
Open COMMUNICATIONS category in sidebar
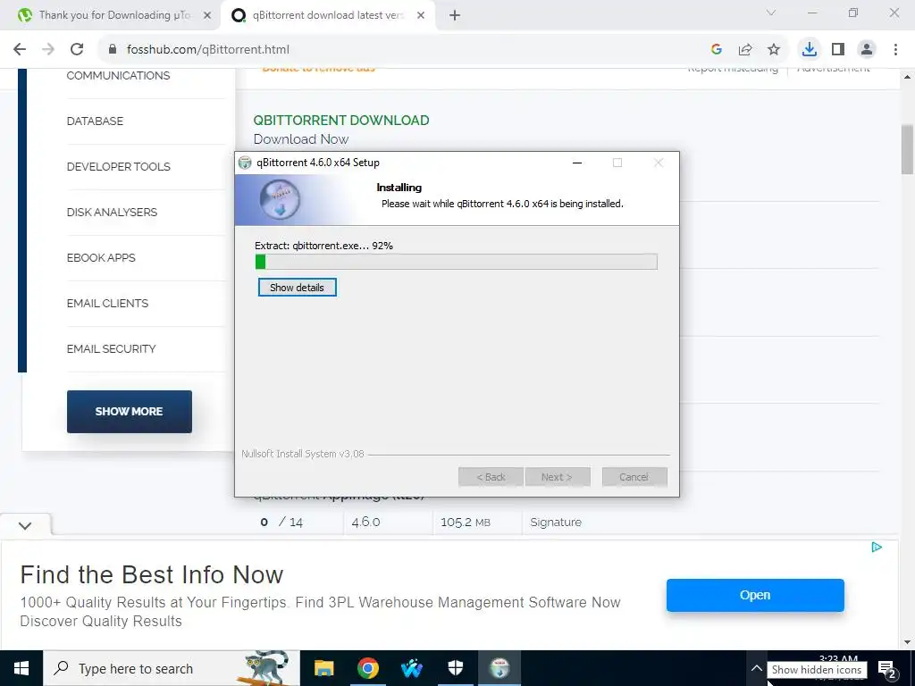(x=119, y=76)
